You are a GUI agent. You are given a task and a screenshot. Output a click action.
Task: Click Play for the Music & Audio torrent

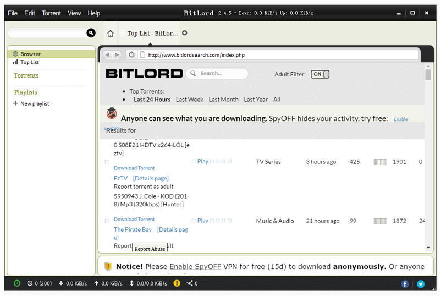coord(203,221)
